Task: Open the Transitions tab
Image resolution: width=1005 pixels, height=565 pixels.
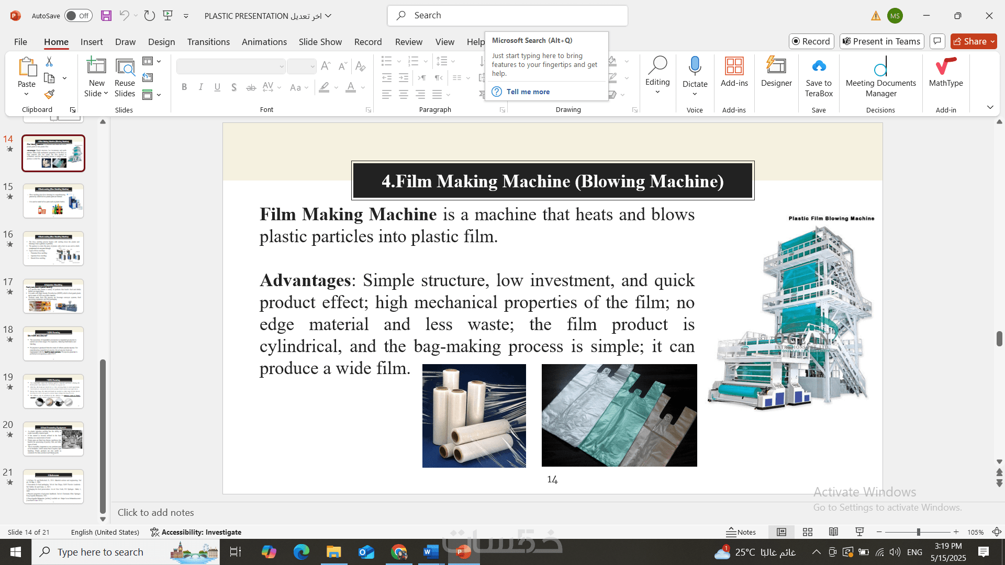Action: tap(208, 42)
